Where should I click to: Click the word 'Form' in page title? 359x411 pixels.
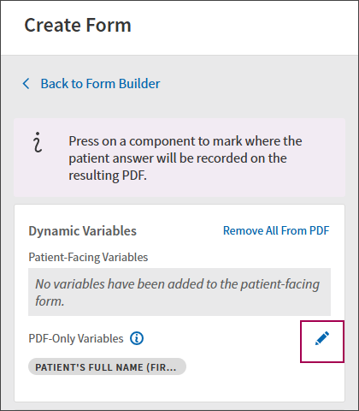(x=109, y=25)
